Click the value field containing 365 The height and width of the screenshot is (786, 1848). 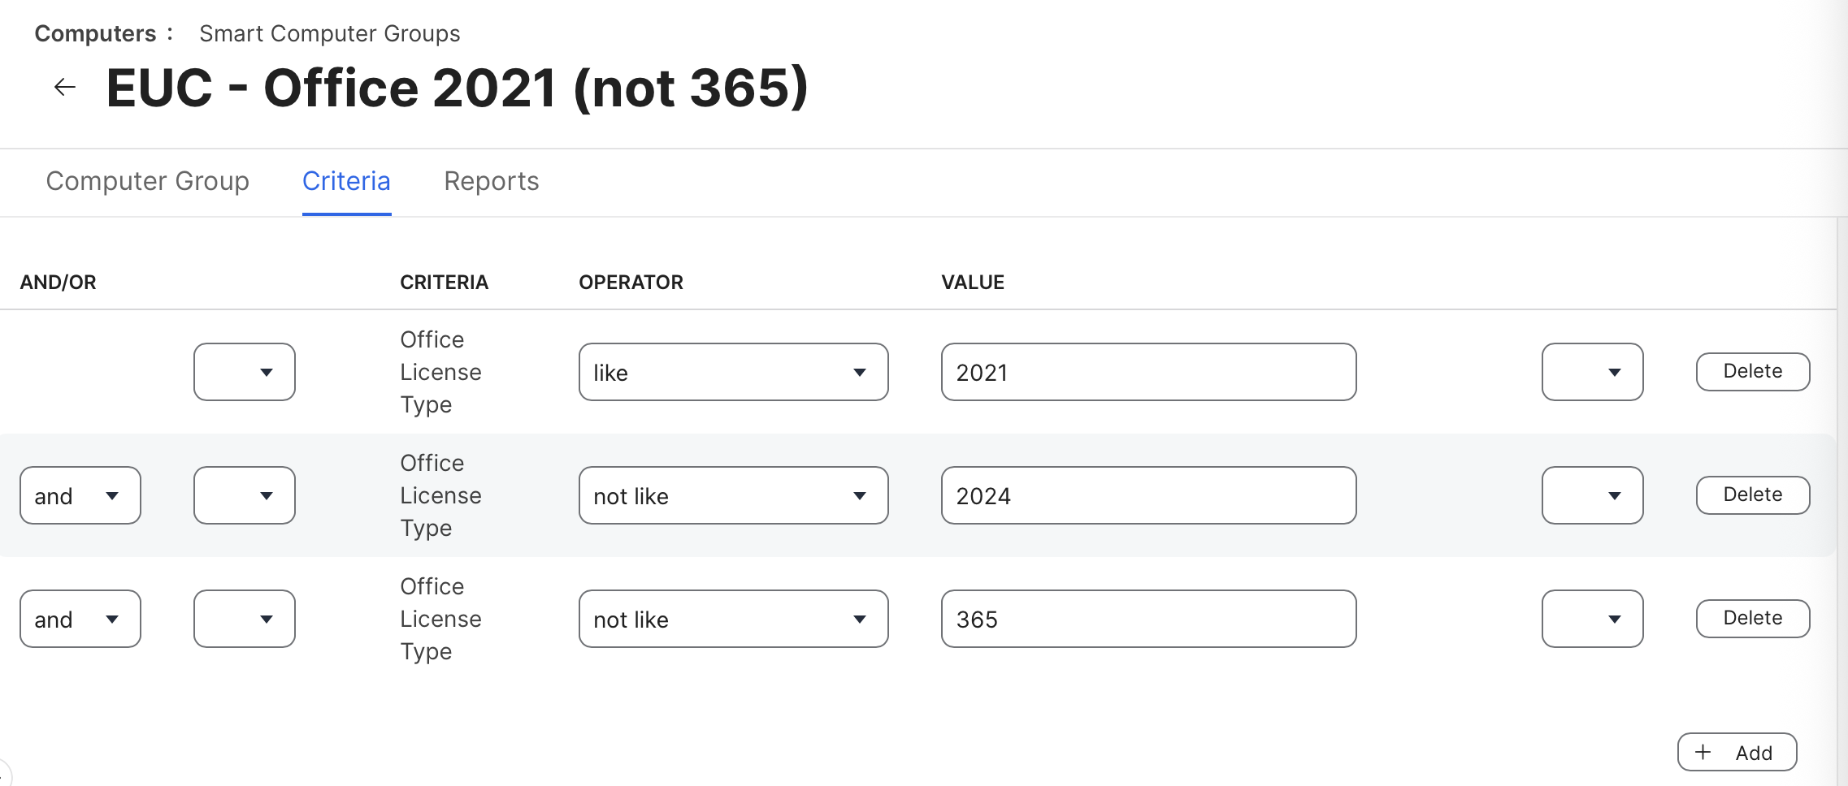[x=1148, y=619]
